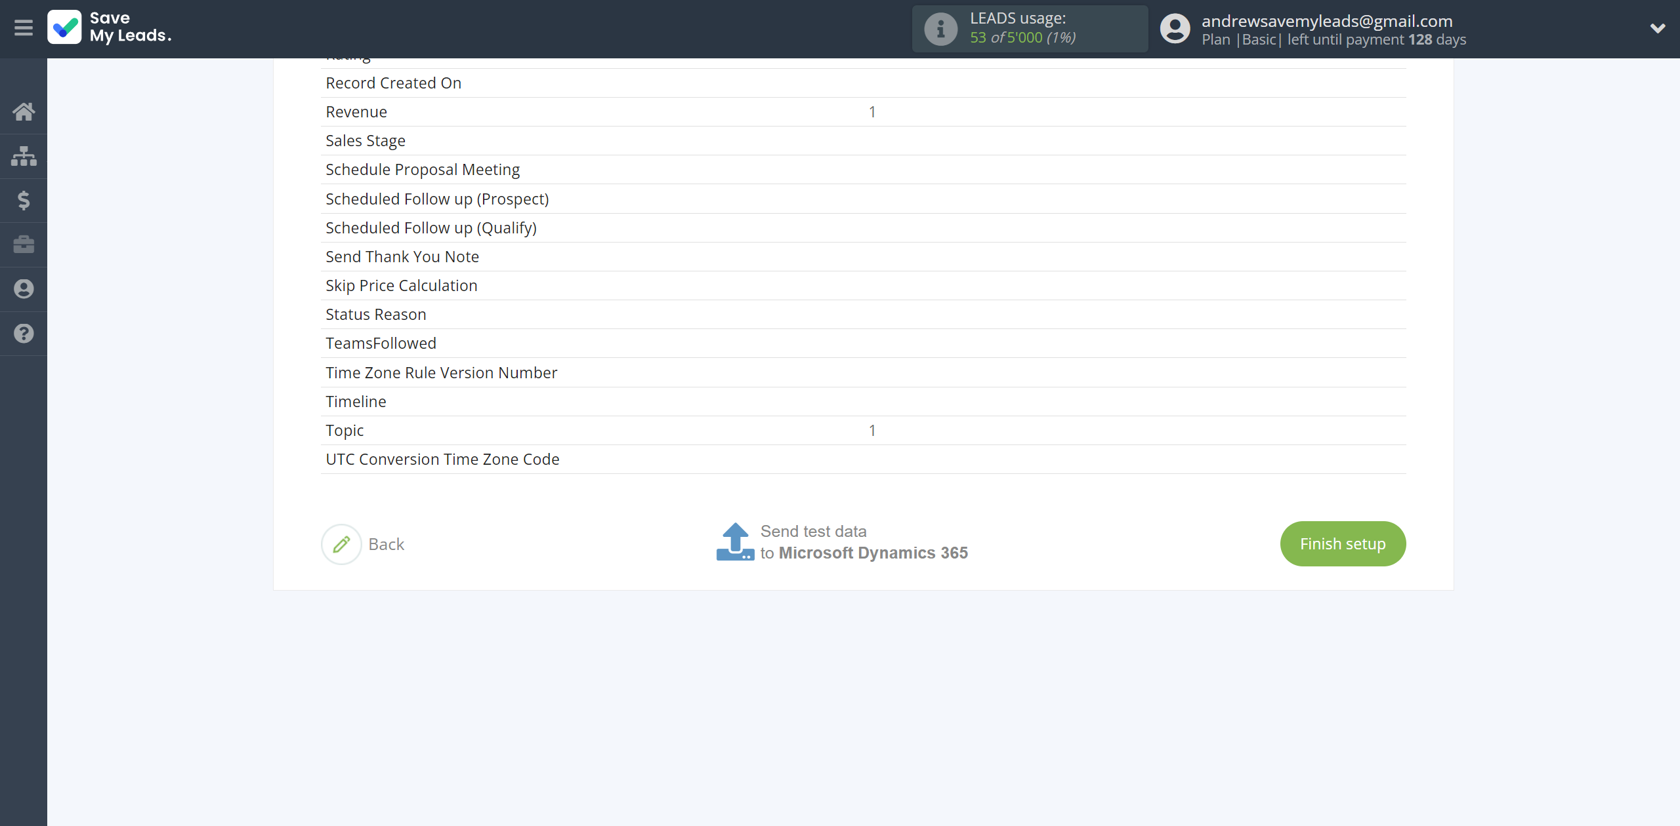Select Schedule Proposal Meeting row

(x=863, y=170)
